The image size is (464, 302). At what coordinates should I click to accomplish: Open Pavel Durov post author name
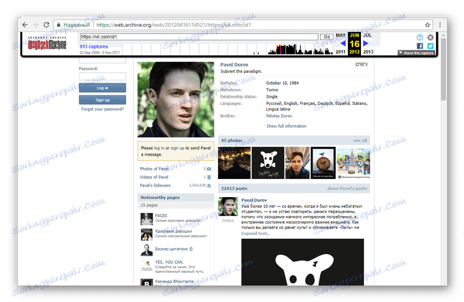[254, 200]
